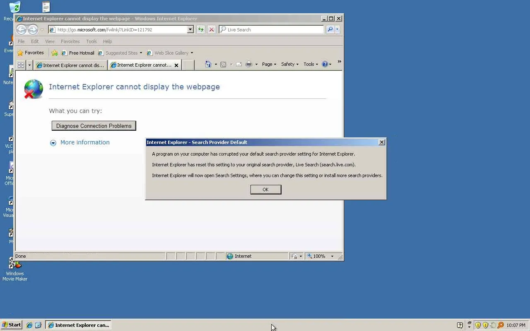The height and width of the screenshot is (331, 530).
Task: Click the Forward navigation arrow
Action: (33, 29)
